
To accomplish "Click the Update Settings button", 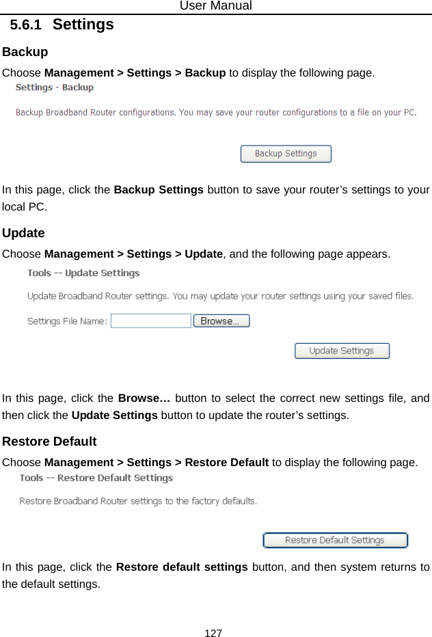I will click(342, 351).
